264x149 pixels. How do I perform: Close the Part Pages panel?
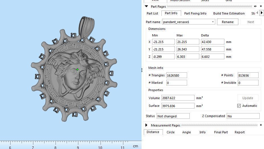tap(261, 6)
